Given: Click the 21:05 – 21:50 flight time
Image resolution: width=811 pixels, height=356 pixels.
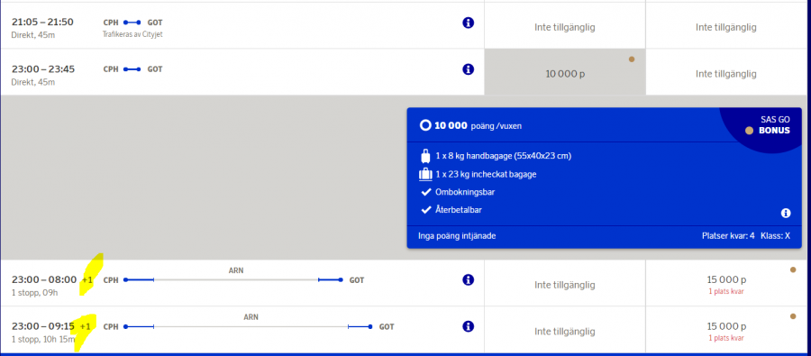Looking at the screenshot, I should click(x=42, y=23).
